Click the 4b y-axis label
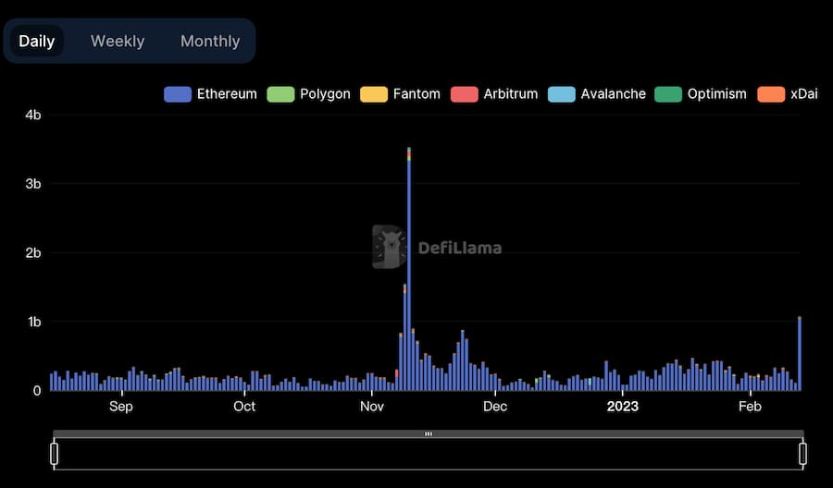Image resolution: width=833 pixels, height=488 pixels. (32, 115)
